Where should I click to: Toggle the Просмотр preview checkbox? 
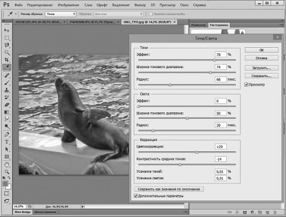coord(247,85)
